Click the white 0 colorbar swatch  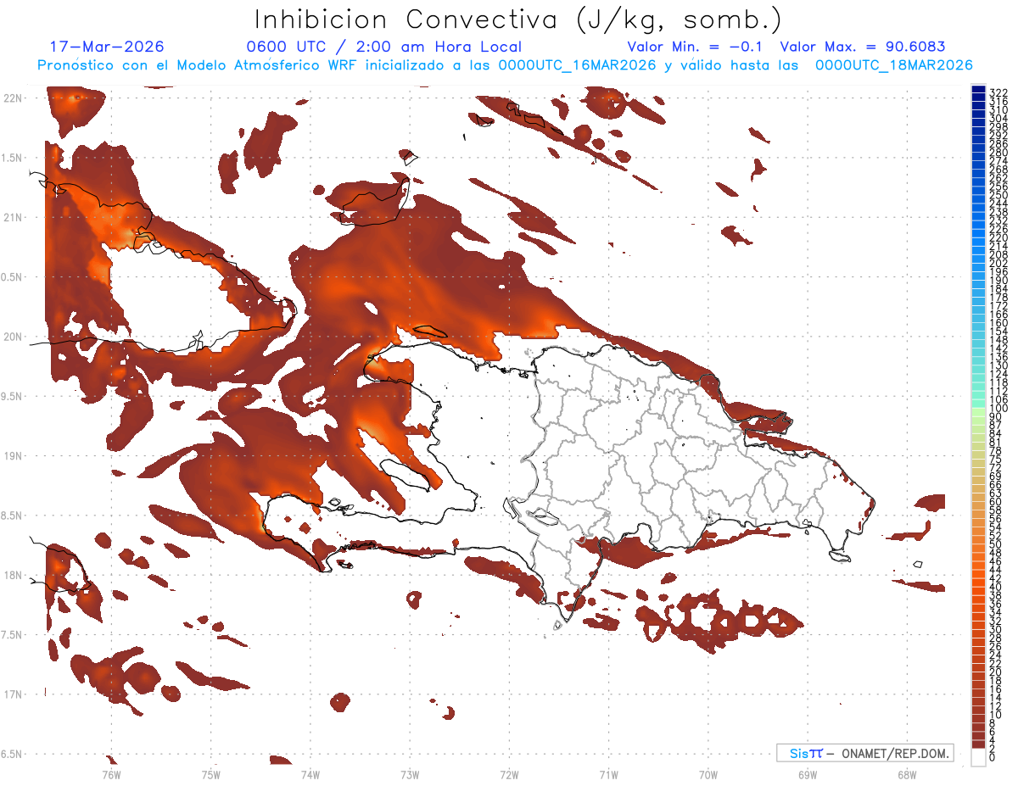pos(979,758)
